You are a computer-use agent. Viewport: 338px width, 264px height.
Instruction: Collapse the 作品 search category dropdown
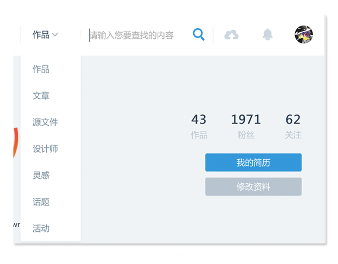point(45,35)
